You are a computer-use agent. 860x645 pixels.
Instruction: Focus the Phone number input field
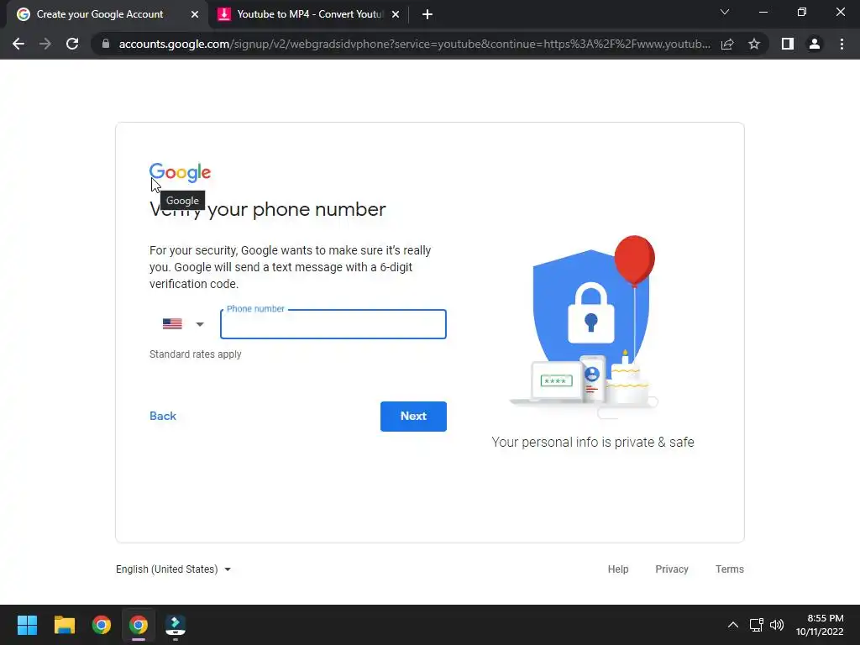point(333,324)
